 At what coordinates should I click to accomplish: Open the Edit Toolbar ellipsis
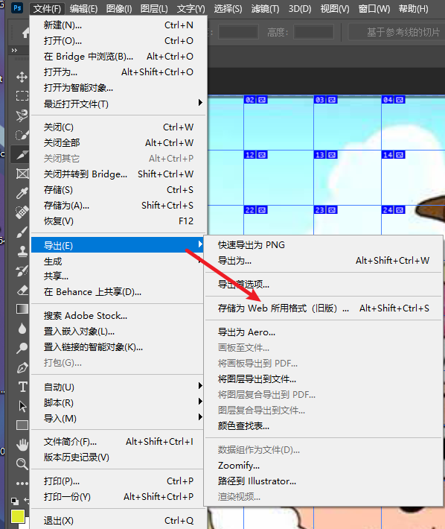(22, 483)
